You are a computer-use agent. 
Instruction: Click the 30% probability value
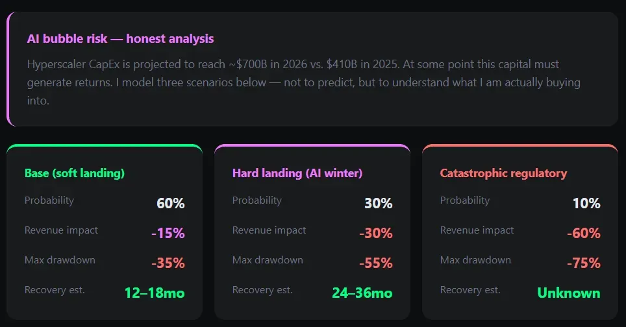click(x=378, y=203)
